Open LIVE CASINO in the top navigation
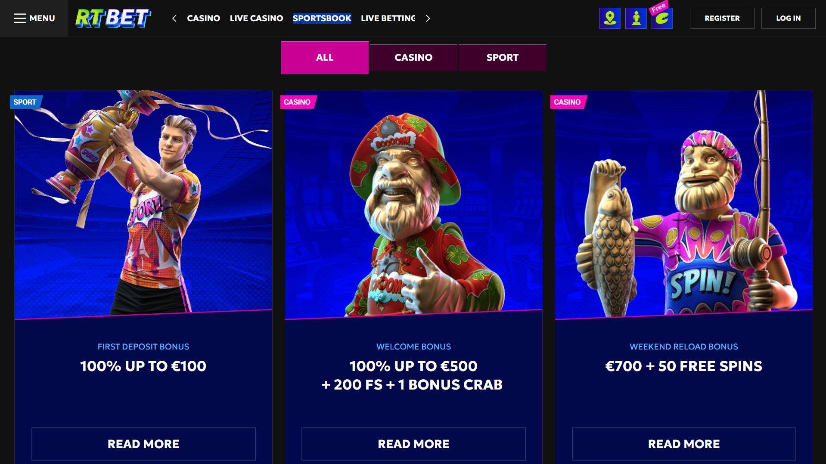Viewport: 826px width, 464px height. 256,18
